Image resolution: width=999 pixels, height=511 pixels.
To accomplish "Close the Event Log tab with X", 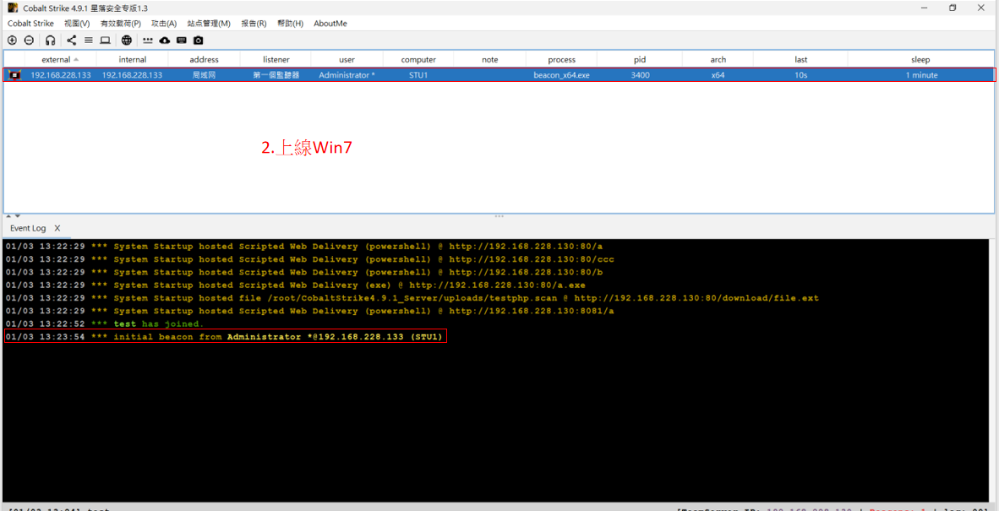I will pos(57,228).
